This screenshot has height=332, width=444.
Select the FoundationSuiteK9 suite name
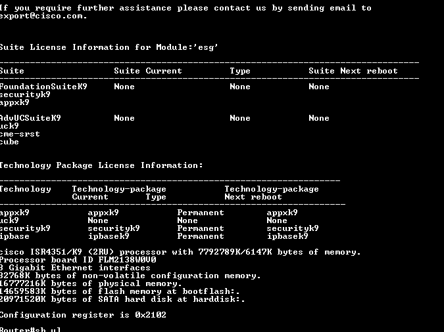click(x=43, y=87)
